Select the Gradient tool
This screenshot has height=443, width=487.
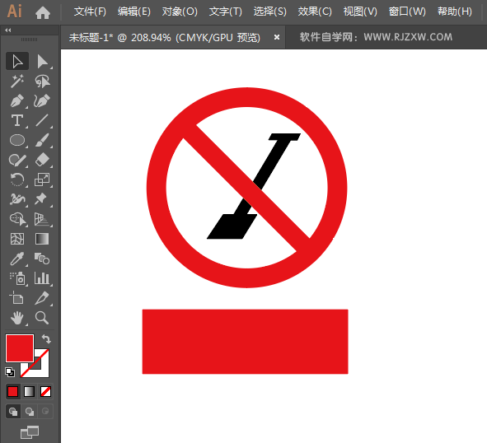pos(42,239)
